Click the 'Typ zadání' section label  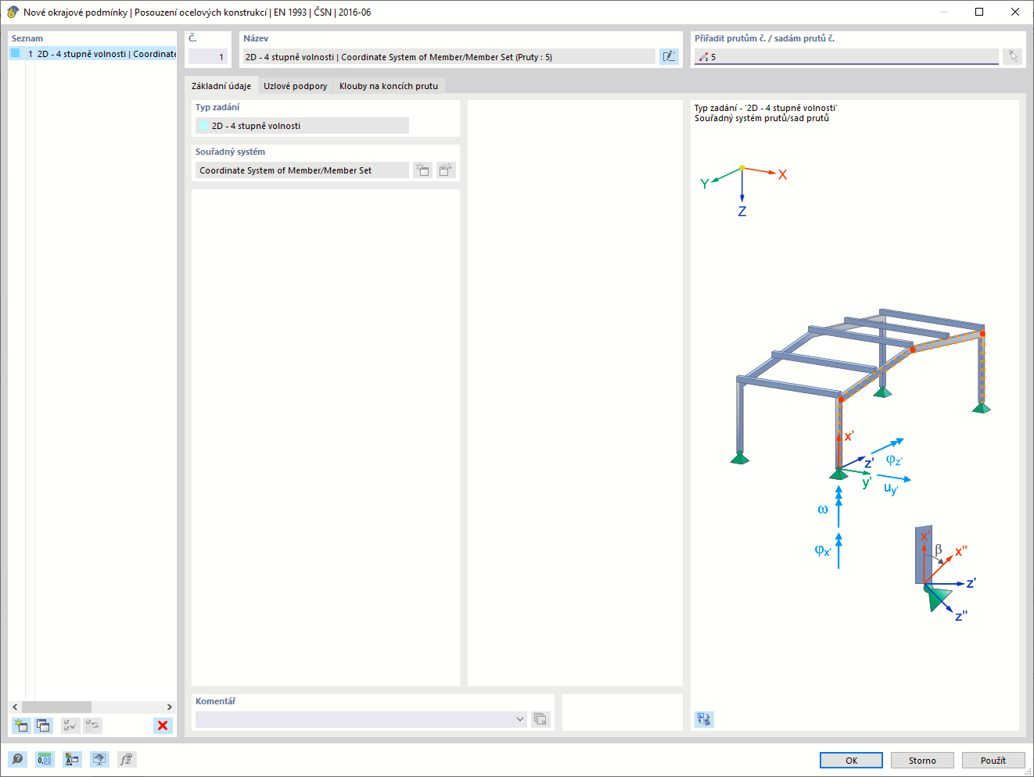tap(217, 107)
